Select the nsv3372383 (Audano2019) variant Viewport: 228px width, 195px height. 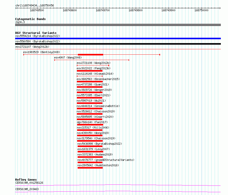pyautogui.click(x=95, y=154)
